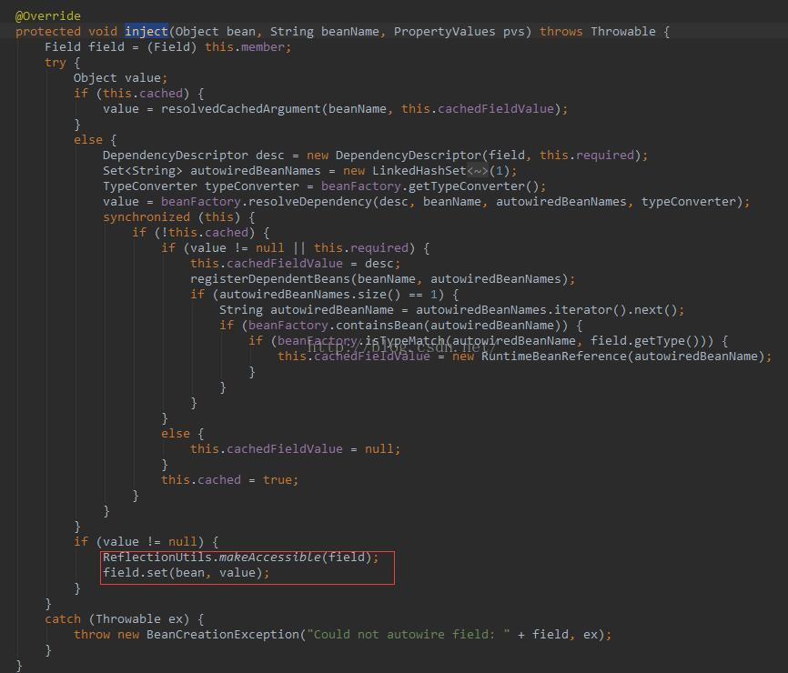Click 'if (value != null || this.required)' condition
Screen dimensions: 788x673
pos(288,248)
